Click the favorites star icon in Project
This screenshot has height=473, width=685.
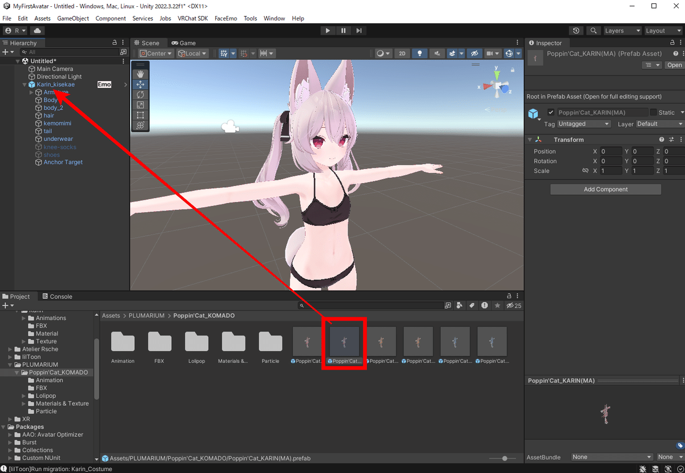tap(497, 305)
